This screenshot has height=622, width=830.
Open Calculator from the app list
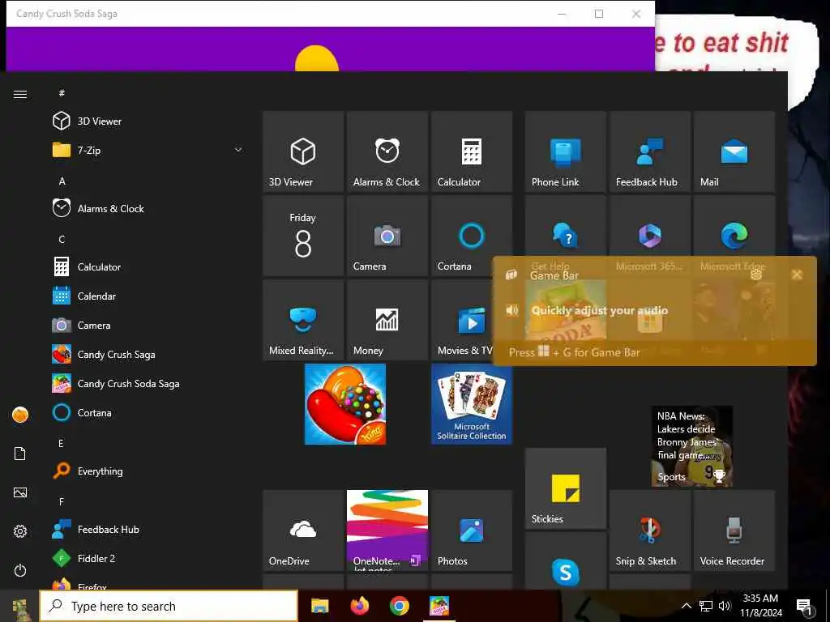[148, 266]
